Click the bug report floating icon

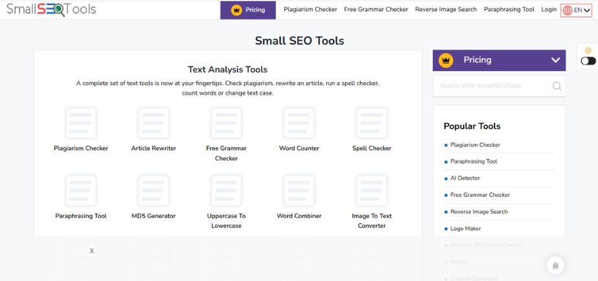pos(555,265)
